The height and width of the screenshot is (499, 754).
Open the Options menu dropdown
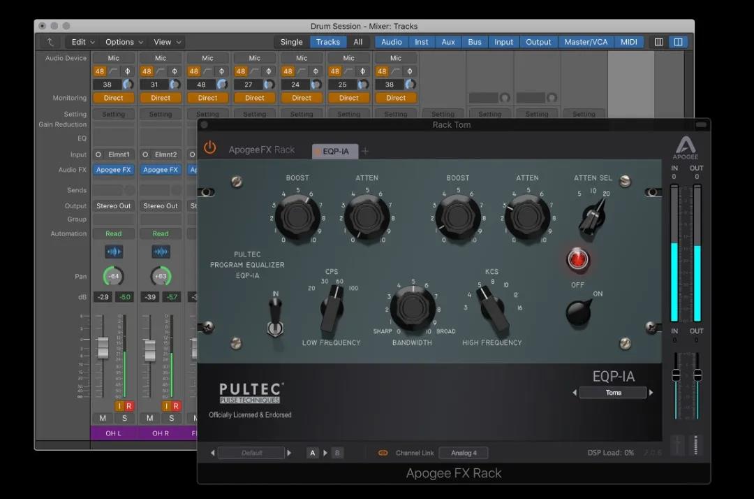click(124, 42)
